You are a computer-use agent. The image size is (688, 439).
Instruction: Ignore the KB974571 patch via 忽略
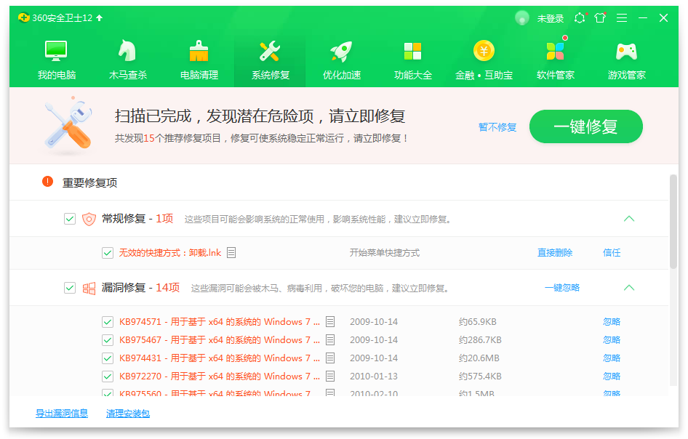pos(611,322)
